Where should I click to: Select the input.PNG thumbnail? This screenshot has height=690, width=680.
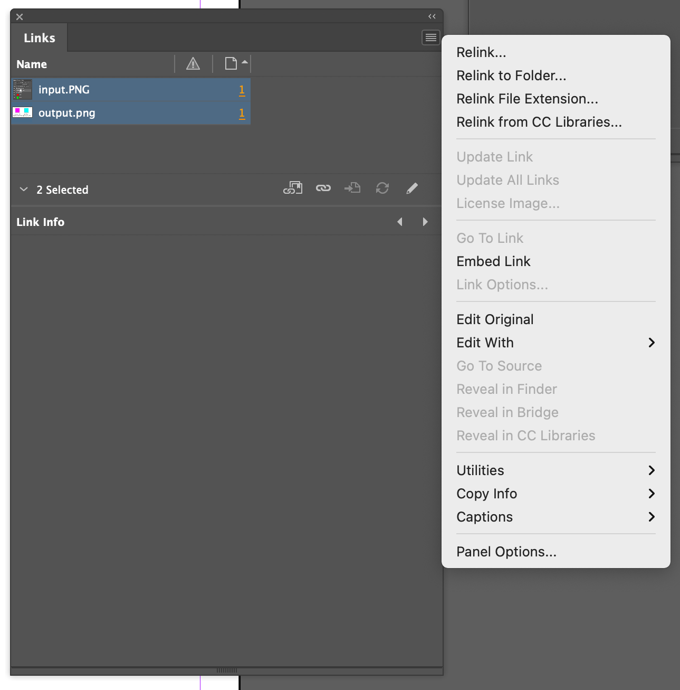22,89
